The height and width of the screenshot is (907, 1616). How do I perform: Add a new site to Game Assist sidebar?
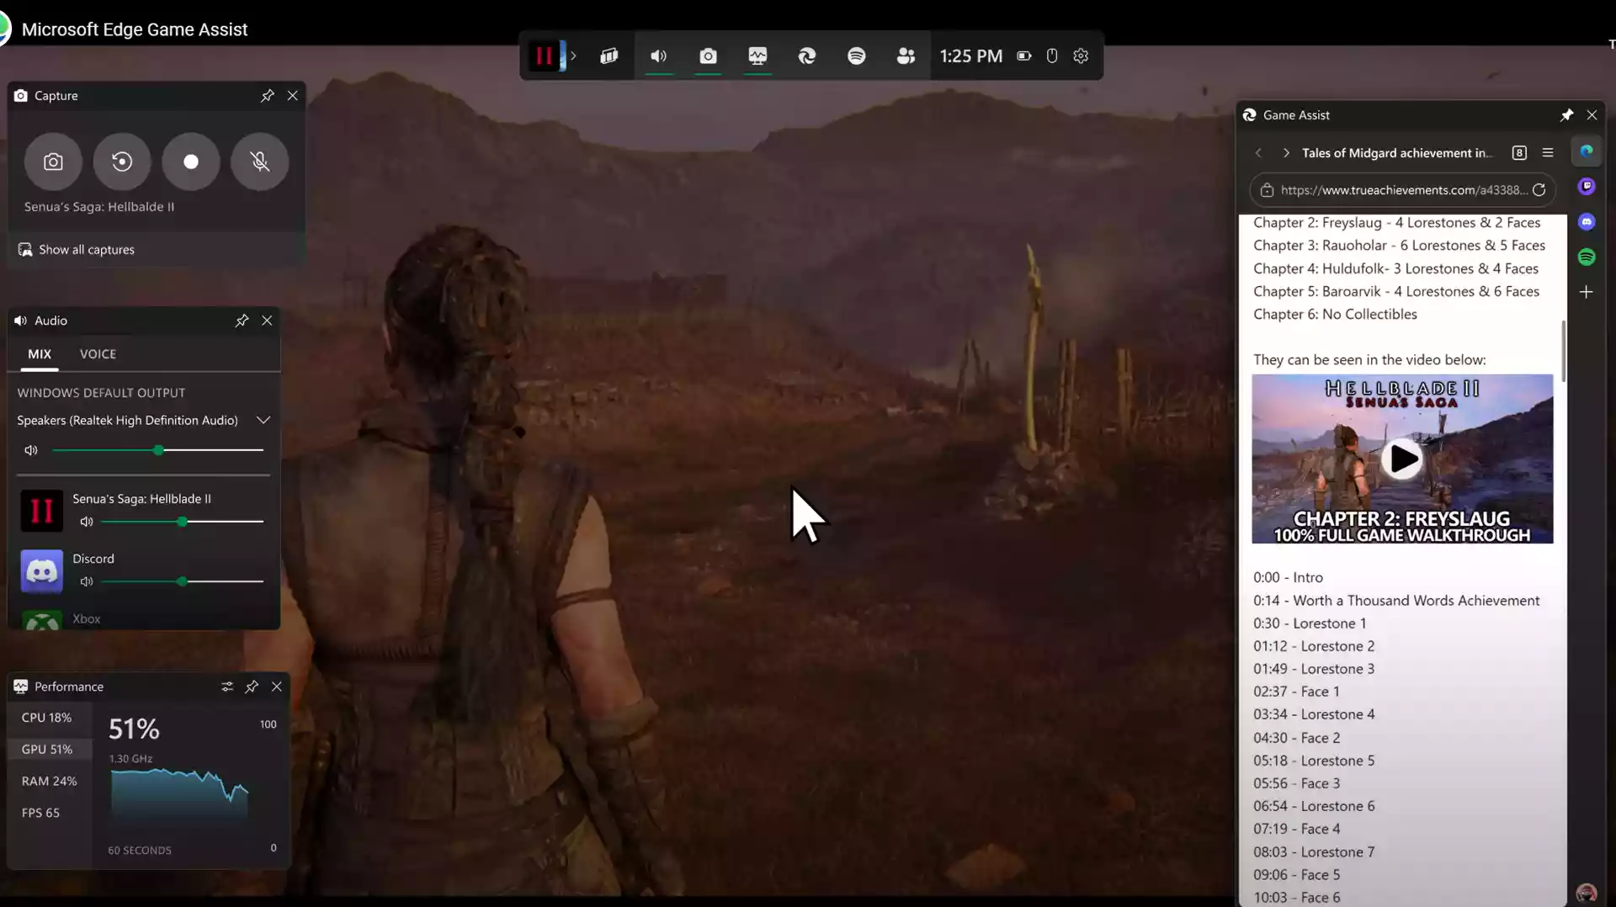(1587, 292)
